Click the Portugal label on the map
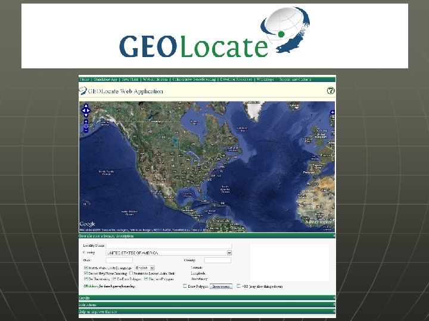This screenshot has height=321, width=429. (x=309, y=172)
